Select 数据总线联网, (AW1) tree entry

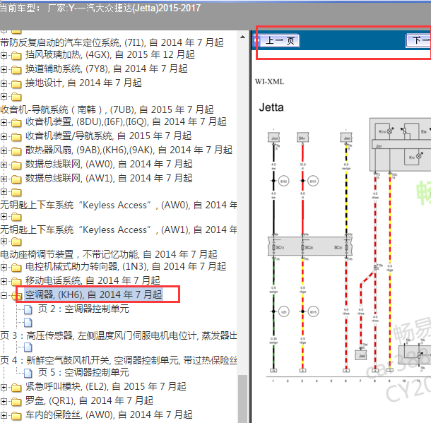(x=109, y=178)
